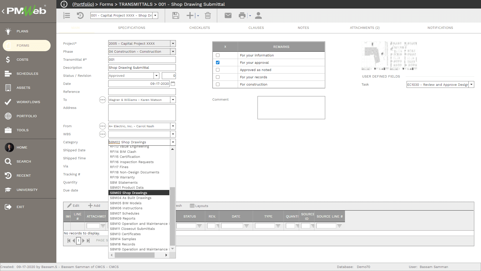Click the Edit button in detail grid
This screenshot has width=481, height=271.
click(73, 206)
